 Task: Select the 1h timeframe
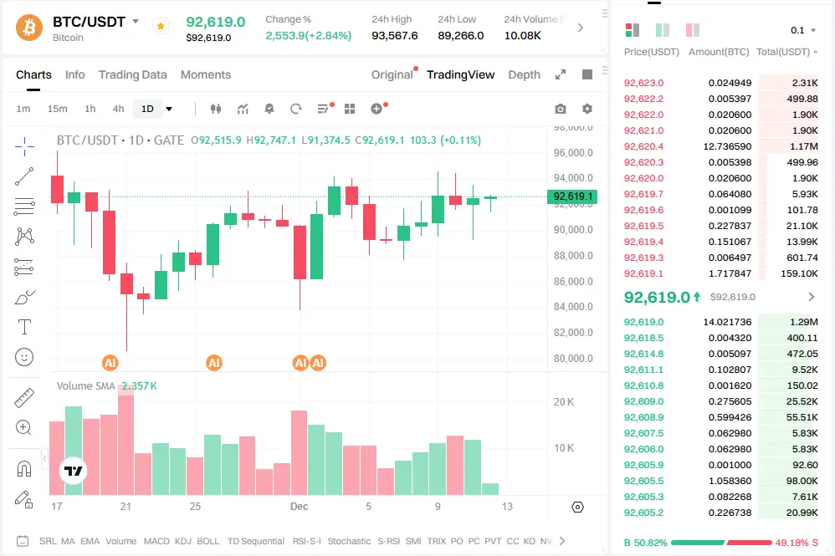[x=90, y=109]
